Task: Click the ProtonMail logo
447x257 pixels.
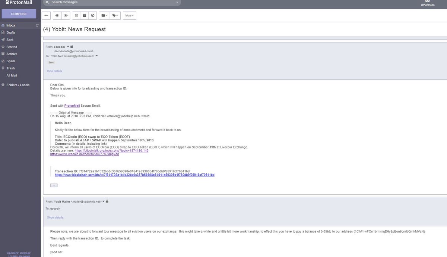Action: pyautogui.click(x=19, y=2)
